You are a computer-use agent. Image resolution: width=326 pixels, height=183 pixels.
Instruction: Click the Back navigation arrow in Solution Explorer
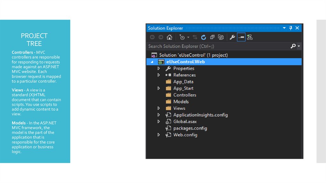[152, 37]
